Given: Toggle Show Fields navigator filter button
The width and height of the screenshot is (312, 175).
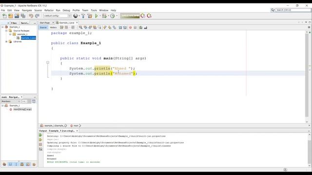Looking at the screenshot, I should 10,164.
